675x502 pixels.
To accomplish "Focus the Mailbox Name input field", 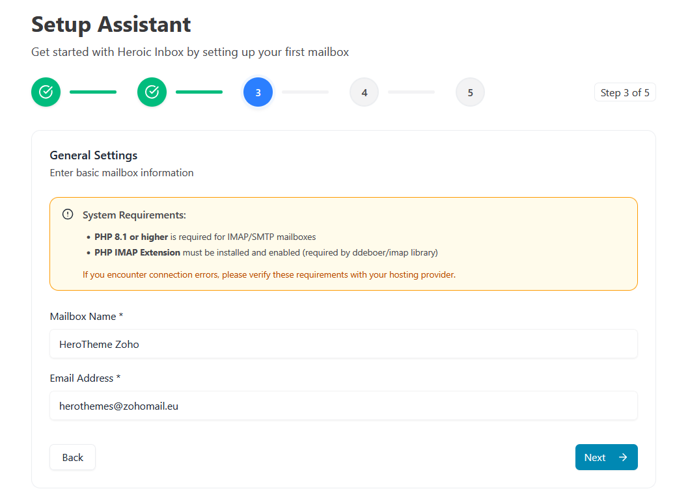I will click(x=344, y=344).
